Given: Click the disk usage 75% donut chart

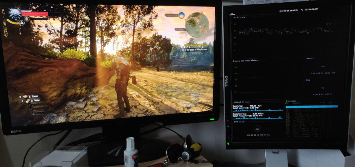Looking at the screenshot, I should click(258, 129).
